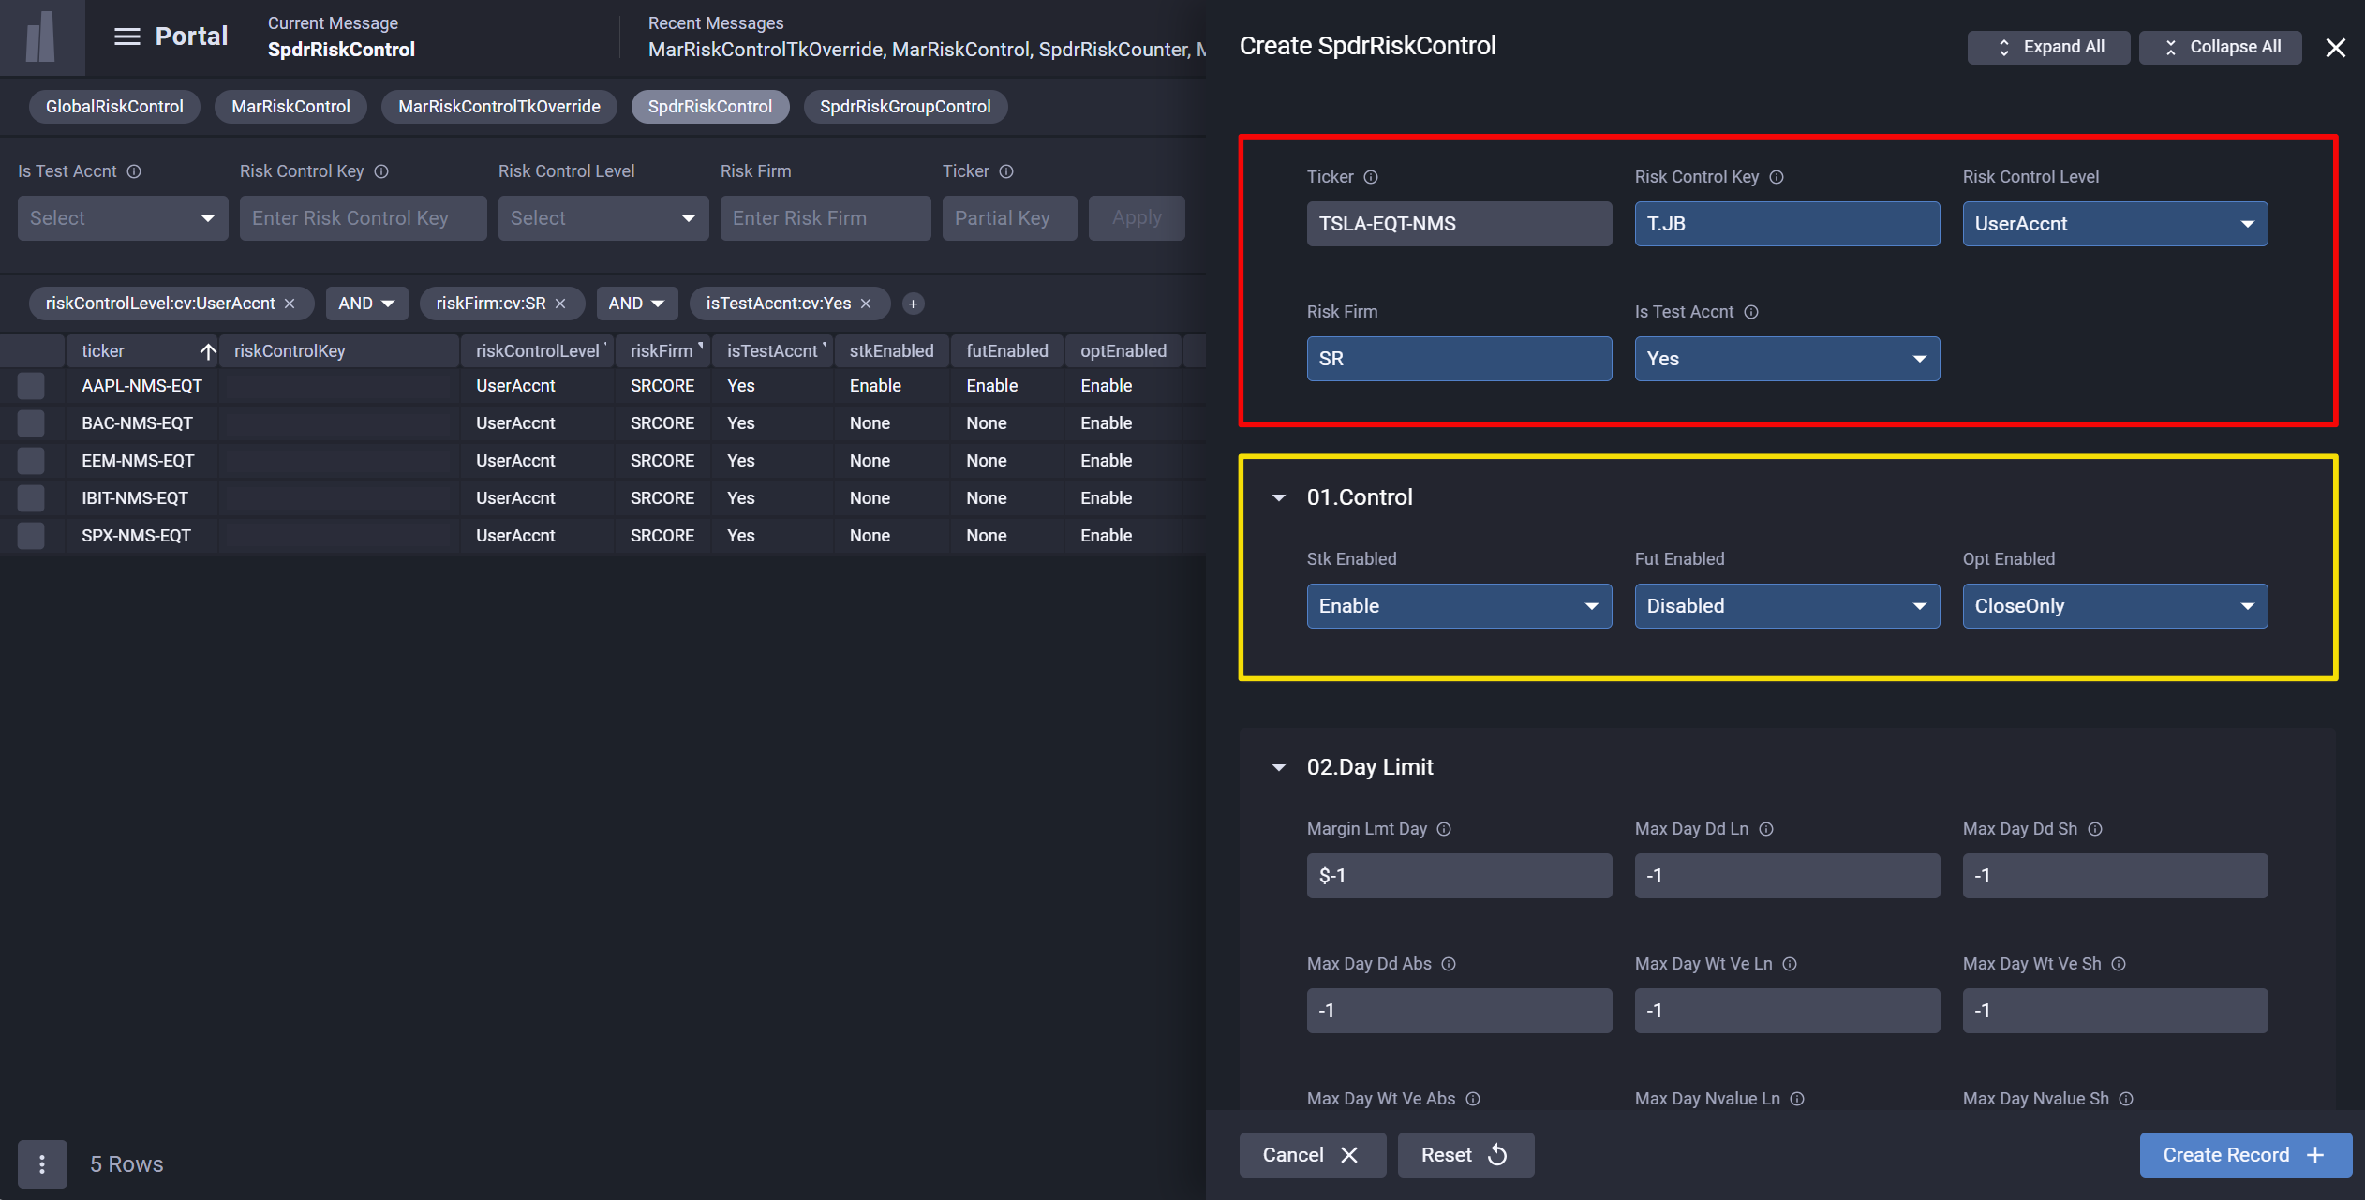Screen dimensions: 2365x1200
Task: Check the row checkbox for SPX-NMS-EQT
Action: [x=30, y=535]
